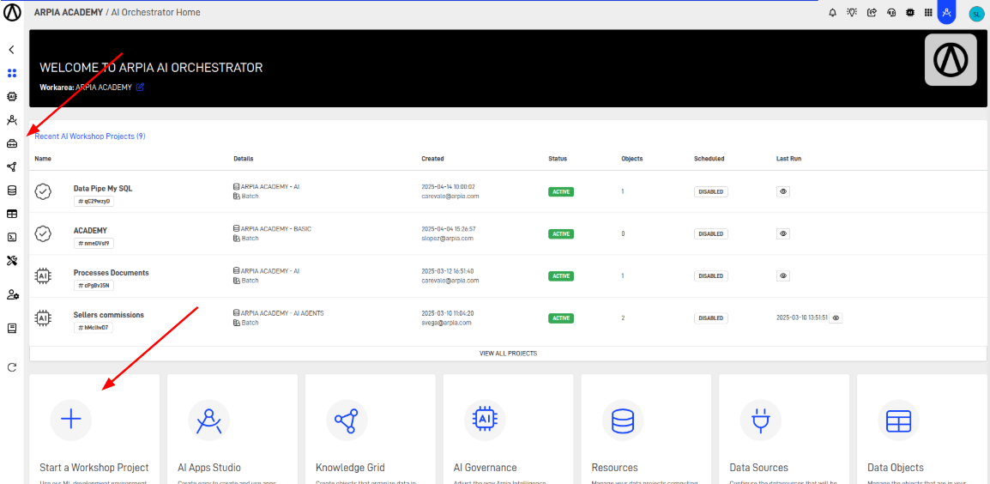Toggle DISABLED schedule for Sellers commissions
990x484 pixels.
711,318
